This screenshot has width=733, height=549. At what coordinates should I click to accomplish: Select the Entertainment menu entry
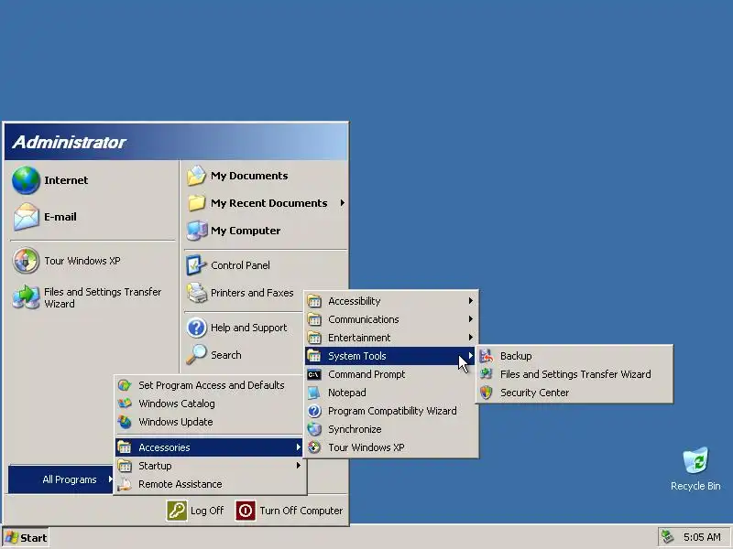point(391,338)
